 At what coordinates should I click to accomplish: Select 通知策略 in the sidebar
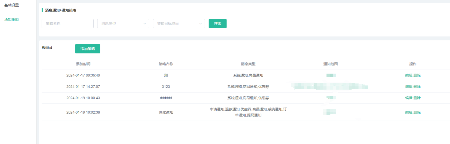point(11,19)
